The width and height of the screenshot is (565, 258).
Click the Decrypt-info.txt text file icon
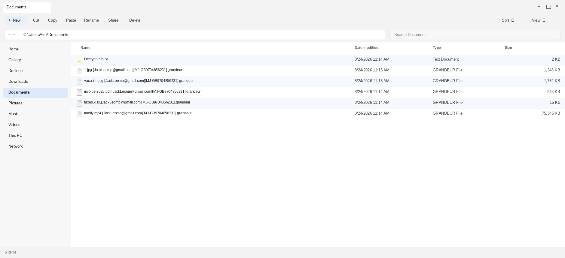[79, 60]
